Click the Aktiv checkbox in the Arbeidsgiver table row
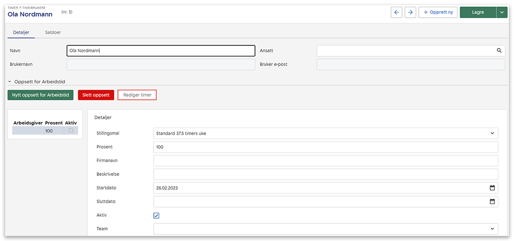This screenshot has height=241, width=514. pyautogui.click(x=71, y=131)
